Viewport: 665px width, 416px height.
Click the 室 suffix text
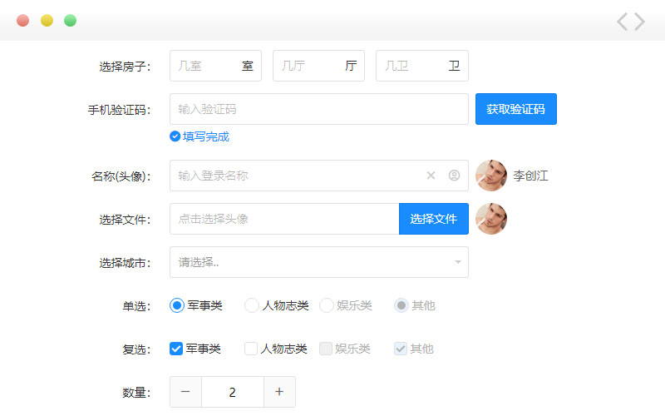click(248, 66)
